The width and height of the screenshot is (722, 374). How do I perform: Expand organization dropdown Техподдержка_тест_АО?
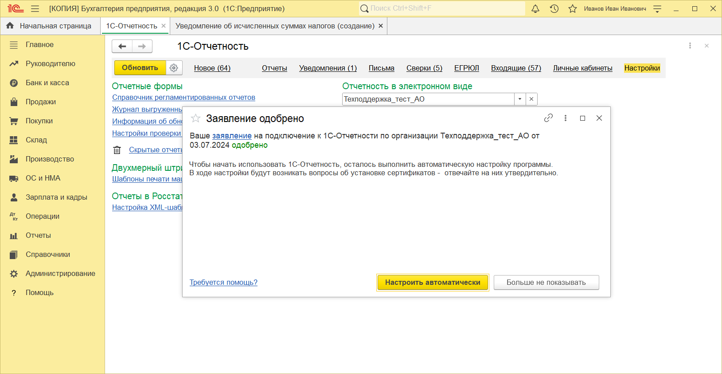tap(520, 99)
